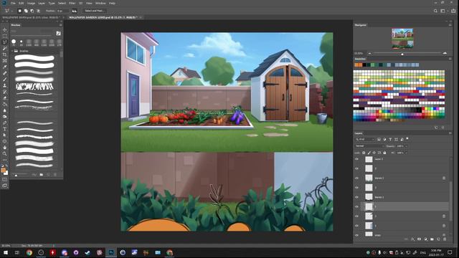The height and width of the screenshot is (258, 459).
Task: Select the Rectangular Marquee tool
Action: point(5,36)
